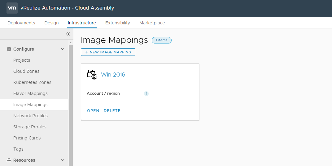
Task: Click the sidebar vertical scrollbar
Action: pyautogui.click(x=71, y=105)
